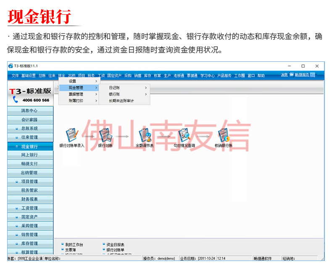Open the 基础设置 menu
332x271 pixels.
click(29, 76)
